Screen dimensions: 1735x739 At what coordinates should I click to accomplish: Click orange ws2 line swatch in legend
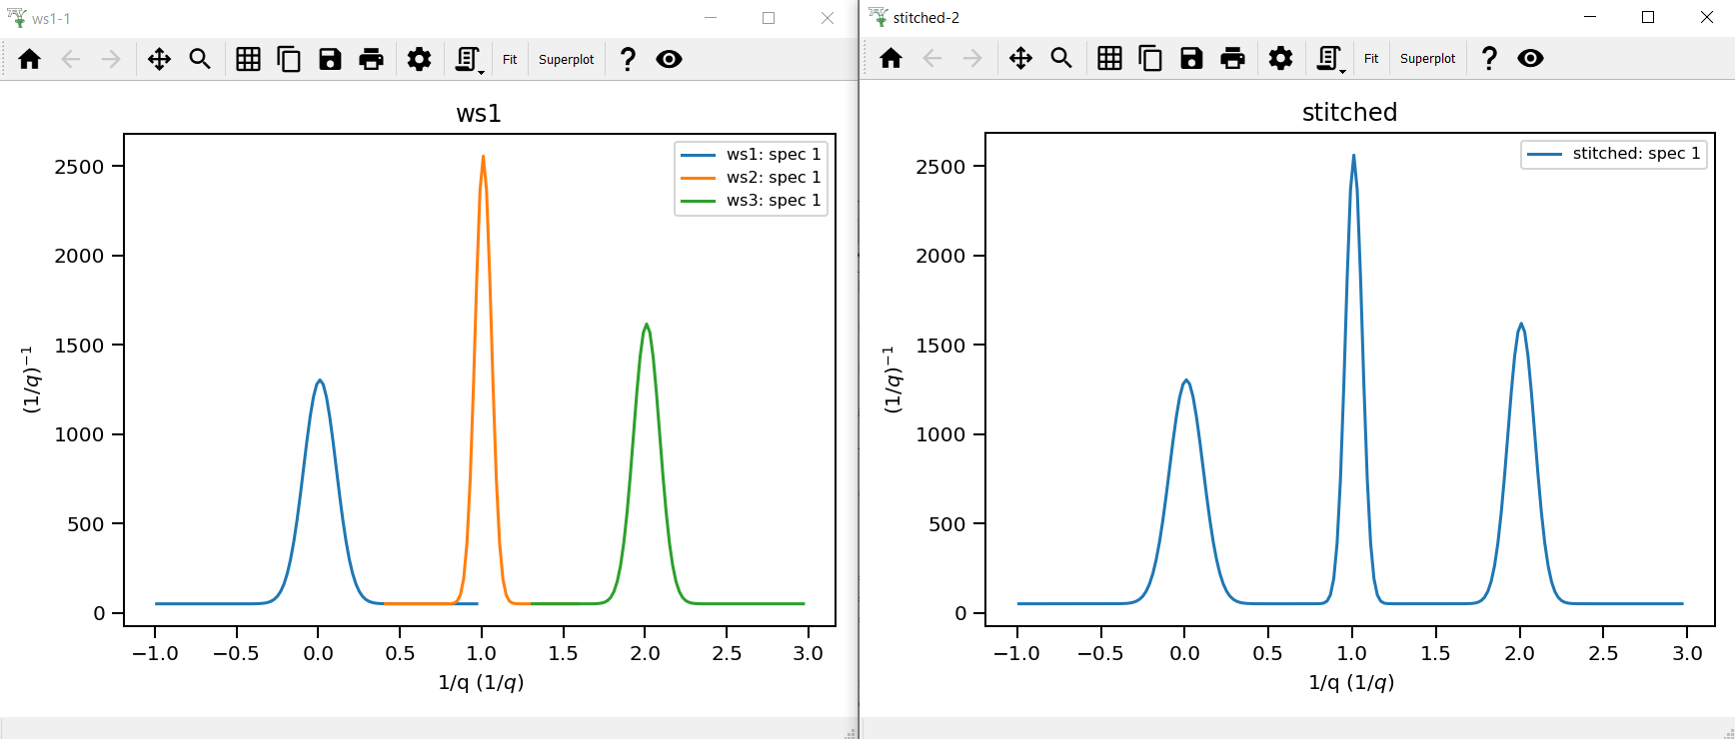698,178
